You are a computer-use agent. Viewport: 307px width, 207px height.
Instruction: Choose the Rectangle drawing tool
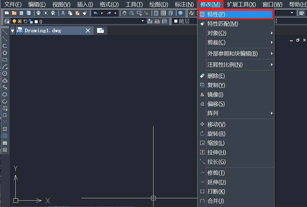click(5, 60)
